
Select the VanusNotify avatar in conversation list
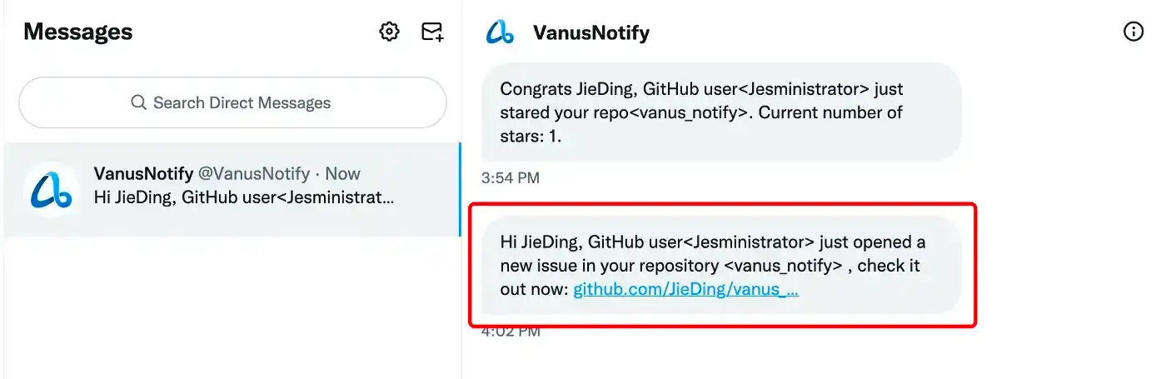(52, 190)
